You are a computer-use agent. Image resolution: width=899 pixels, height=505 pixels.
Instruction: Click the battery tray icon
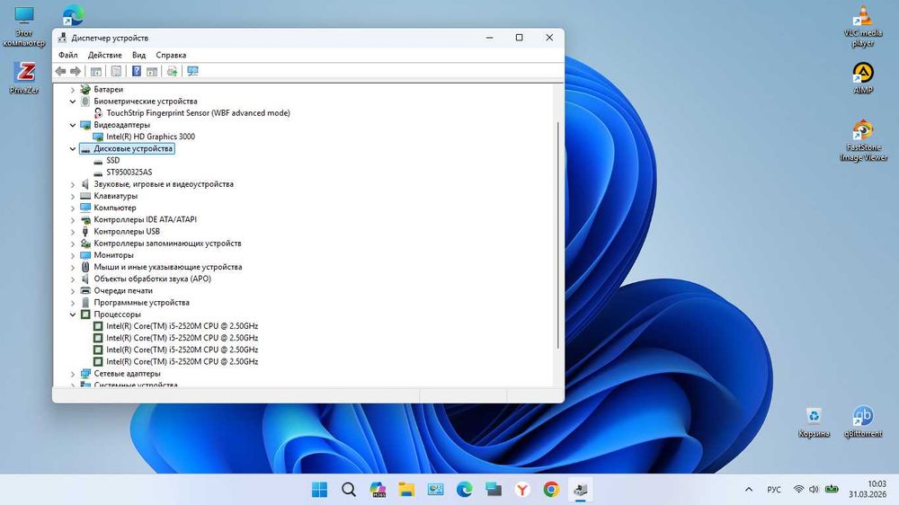tap(832, 490)
